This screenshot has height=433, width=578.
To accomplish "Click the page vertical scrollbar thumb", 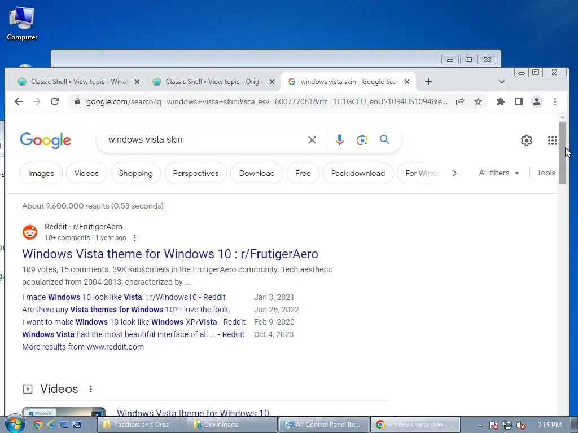I will coord(562,153).
